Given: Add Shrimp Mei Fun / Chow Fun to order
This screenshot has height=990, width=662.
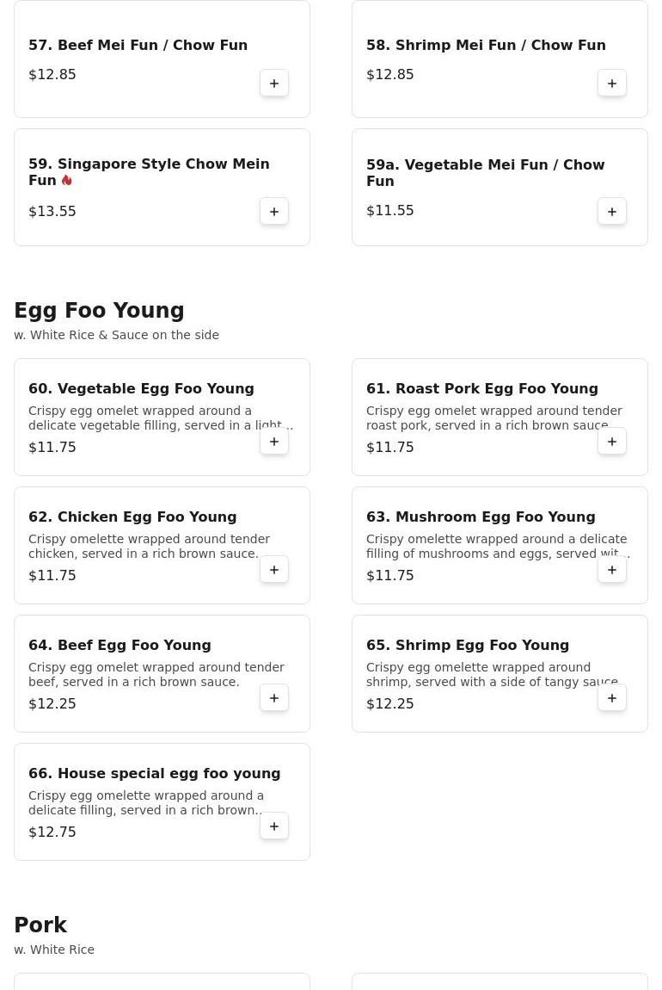Looking at the screenshot, I should [x=611, y=84].
